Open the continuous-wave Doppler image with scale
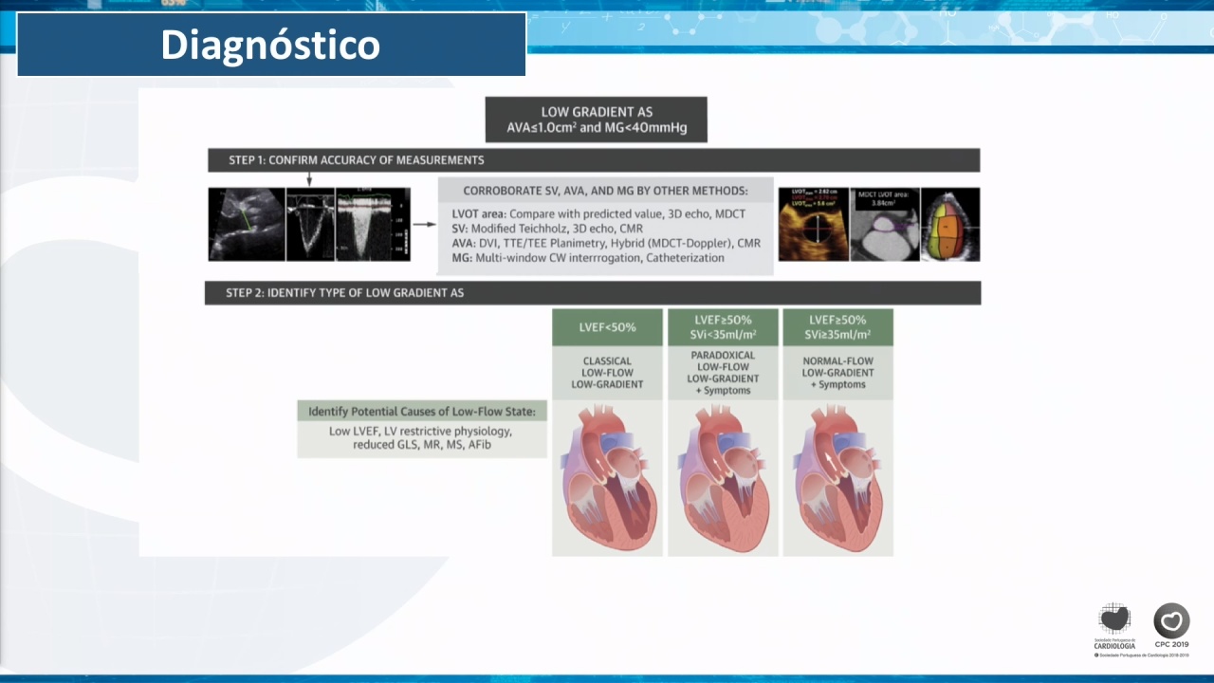The width and height of the screenshot is (1214, 683). pos(374,224)
